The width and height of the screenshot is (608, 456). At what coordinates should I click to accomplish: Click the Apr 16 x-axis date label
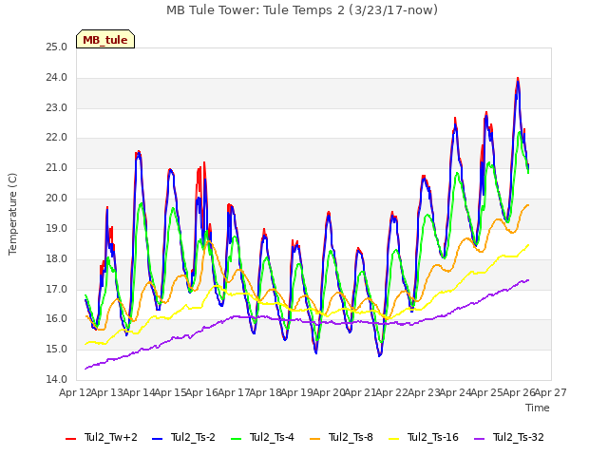click(202, 392)
